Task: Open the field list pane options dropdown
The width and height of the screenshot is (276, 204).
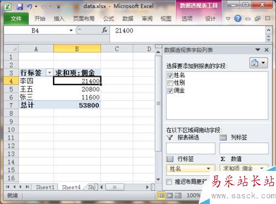Action: (x=258, y=50)
